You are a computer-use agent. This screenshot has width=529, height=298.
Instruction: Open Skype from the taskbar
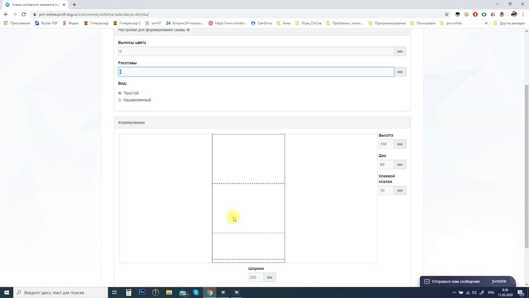(196, 292)
